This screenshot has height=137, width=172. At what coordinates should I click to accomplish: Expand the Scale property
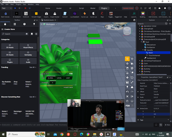point(138,97)
